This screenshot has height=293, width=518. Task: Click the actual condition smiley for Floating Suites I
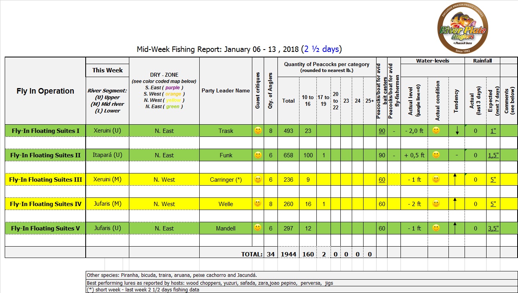[x=436, y=131]
